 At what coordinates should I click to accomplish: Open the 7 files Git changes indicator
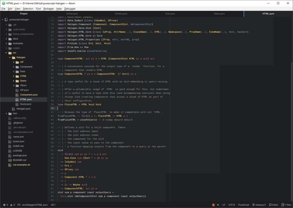click(286, 205)
